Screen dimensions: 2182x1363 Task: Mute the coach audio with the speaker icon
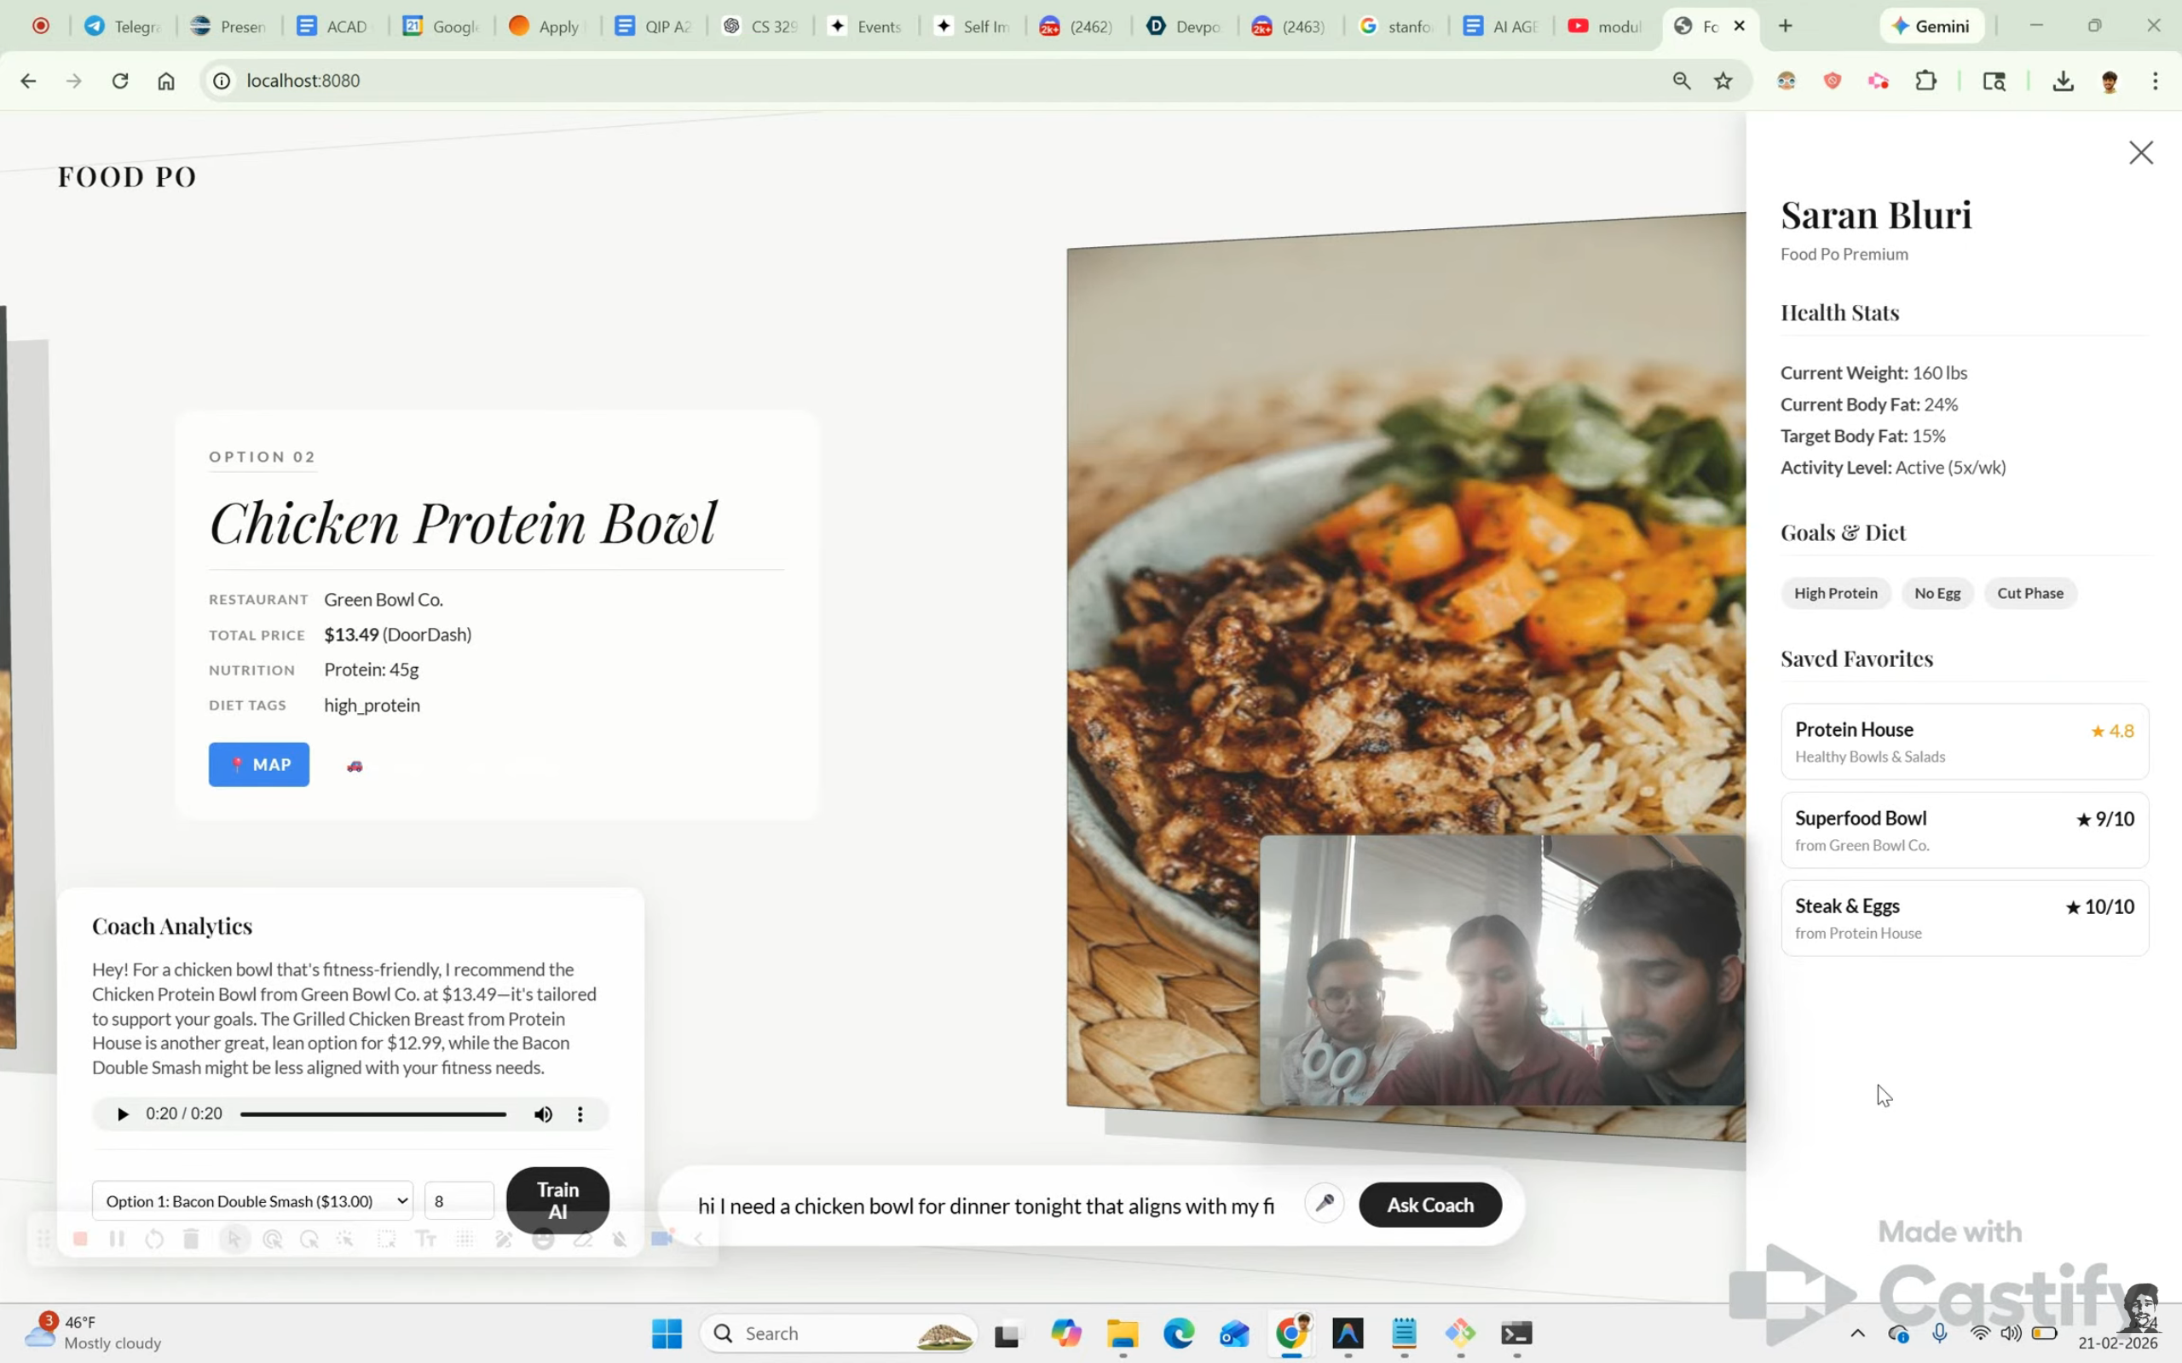point(543,1114)
